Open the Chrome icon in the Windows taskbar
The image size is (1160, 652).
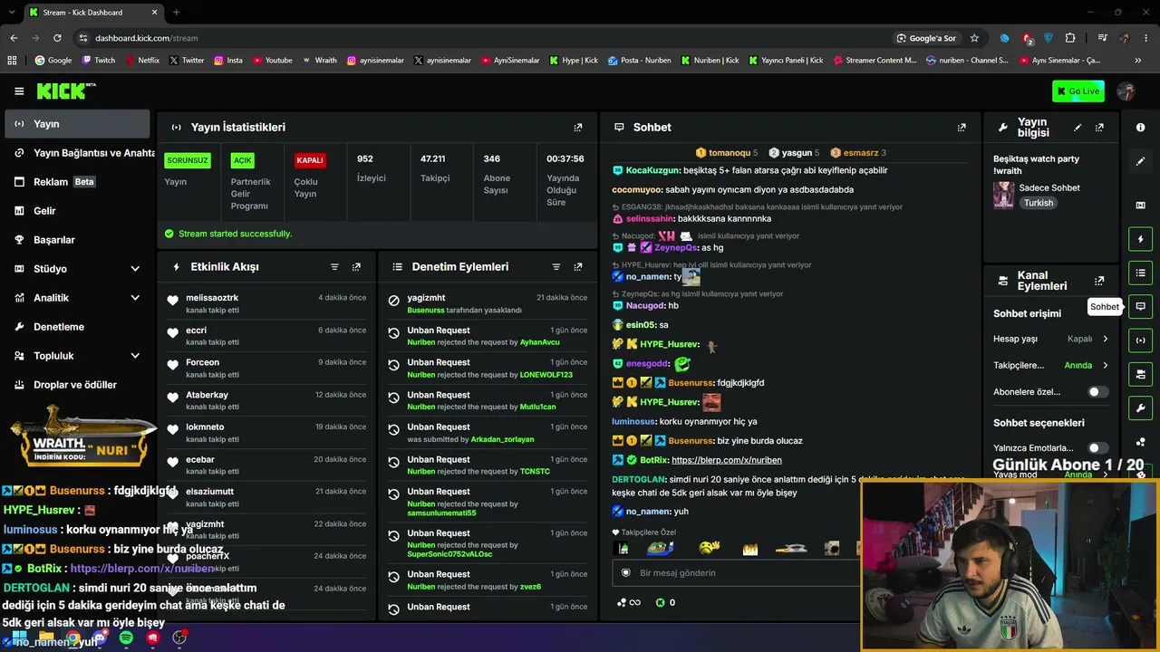click(72, 638)
